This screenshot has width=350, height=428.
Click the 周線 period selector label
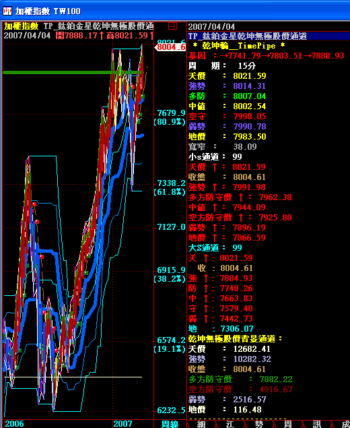pos(170,424)
